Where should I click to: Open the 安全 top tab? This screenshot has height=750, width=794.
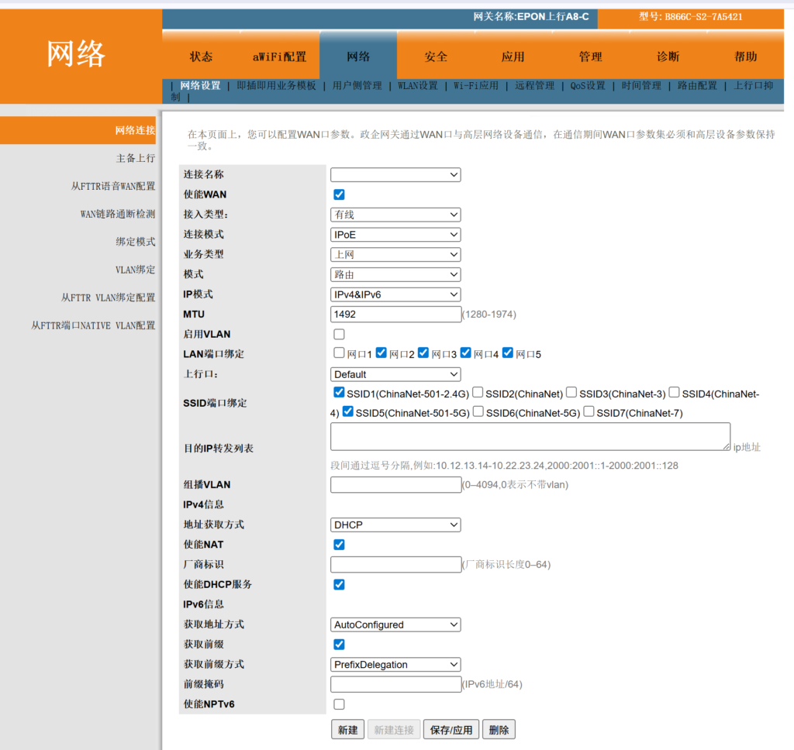[436, 57]
